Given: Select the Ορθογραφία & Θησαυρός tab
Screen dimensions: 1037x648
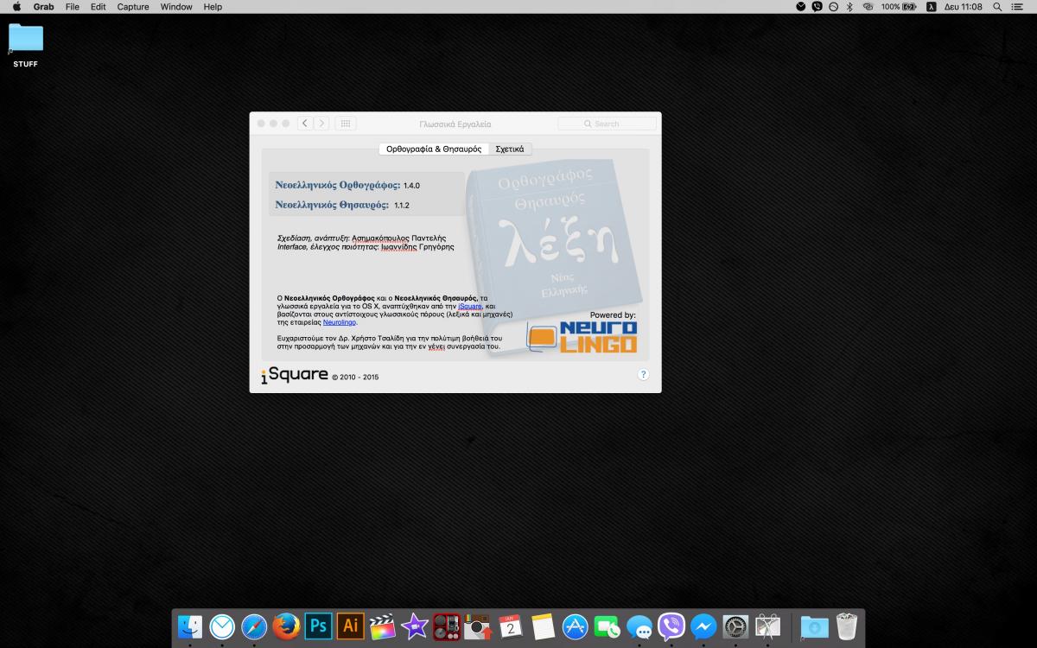Looking at the screenshot, I should coord(434,149).
